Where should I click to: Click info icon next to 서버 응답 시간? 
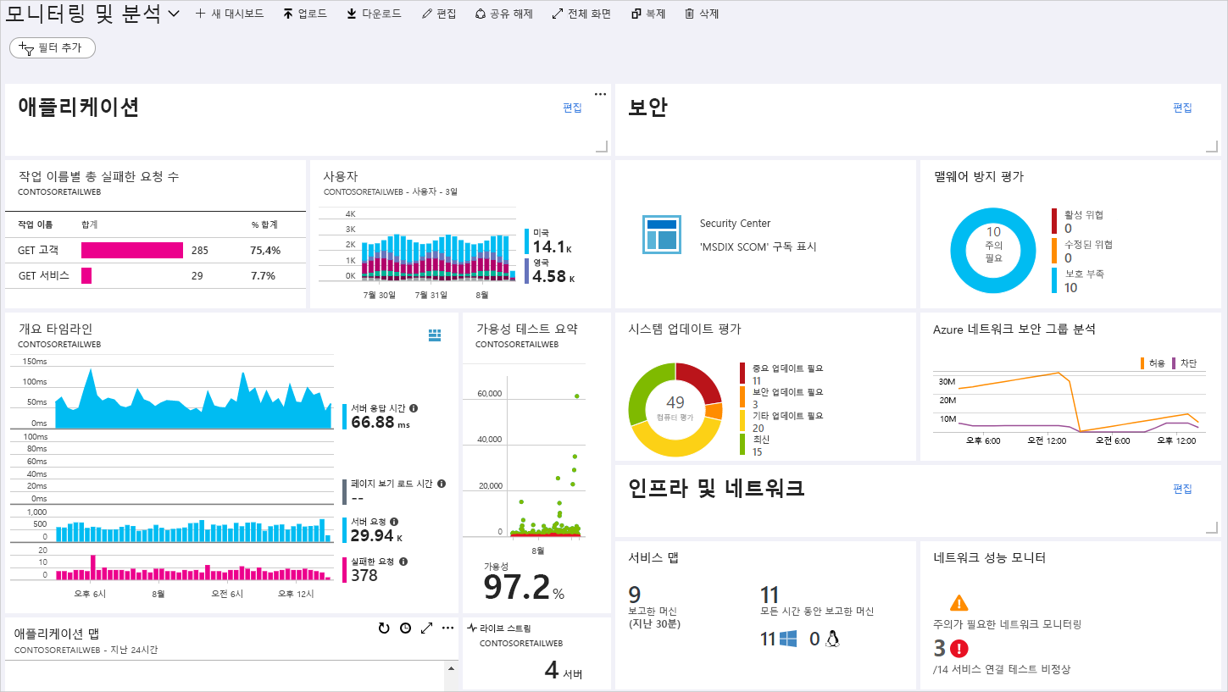414,407
